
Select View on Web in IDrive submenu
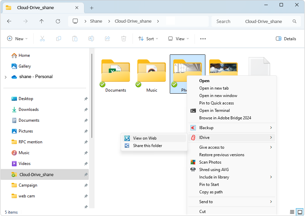click(154, 138)
